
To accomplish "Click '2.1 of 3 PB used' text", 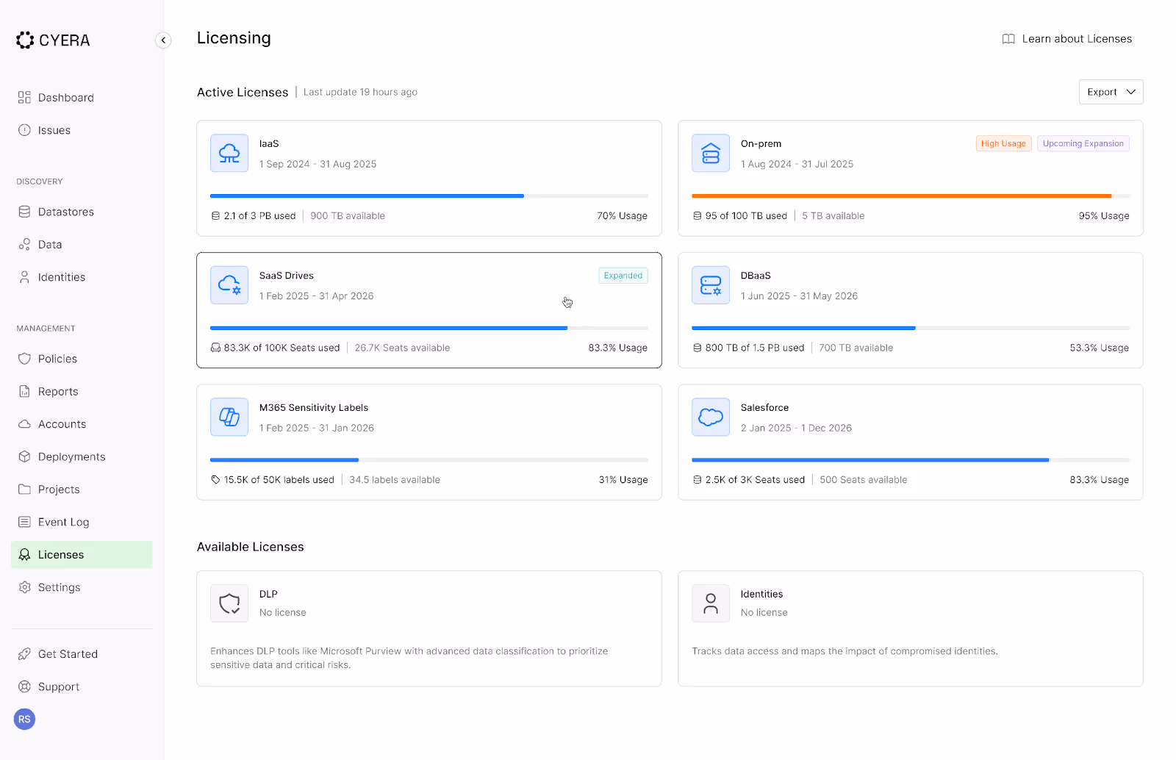I will (x=259, y=216).
